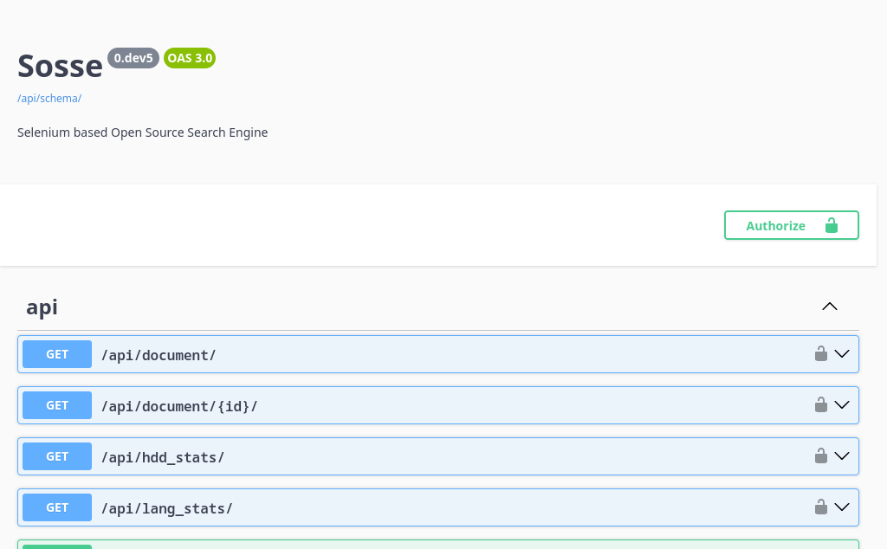The height and width of the screenshot is (549, 887).
Task: Click the /api/hdd_stats/ path text
Action: coord(163,457)
